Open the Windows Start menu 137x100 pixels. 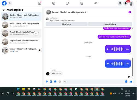[x=2, y=93]
